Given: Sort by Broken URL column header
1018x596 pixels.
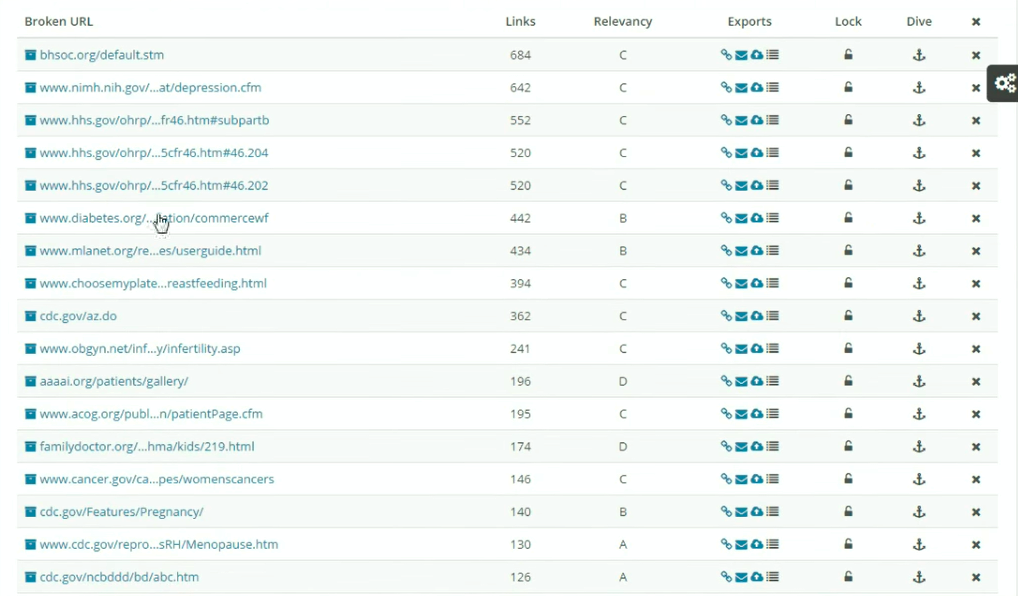Looking at the screenshot, I should pos(59,21).
